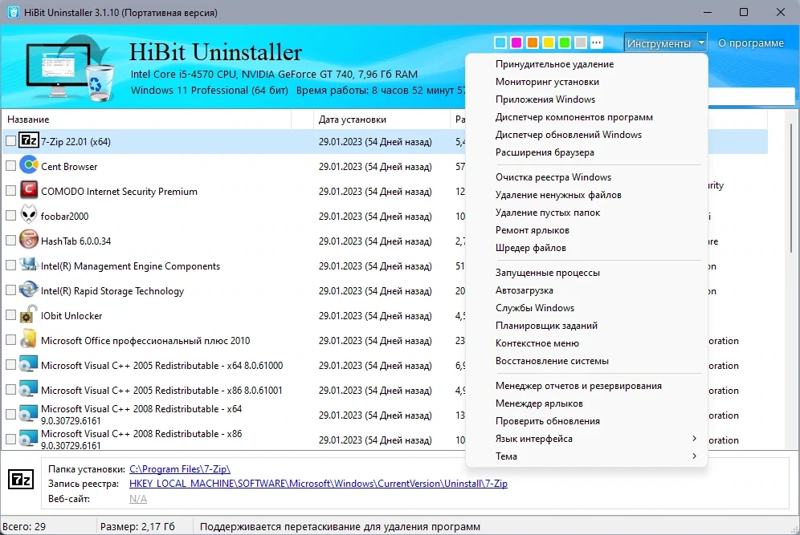Click the foobar2000 alien icon
Screen dimensions: 800x535
[x=29, y=214]
